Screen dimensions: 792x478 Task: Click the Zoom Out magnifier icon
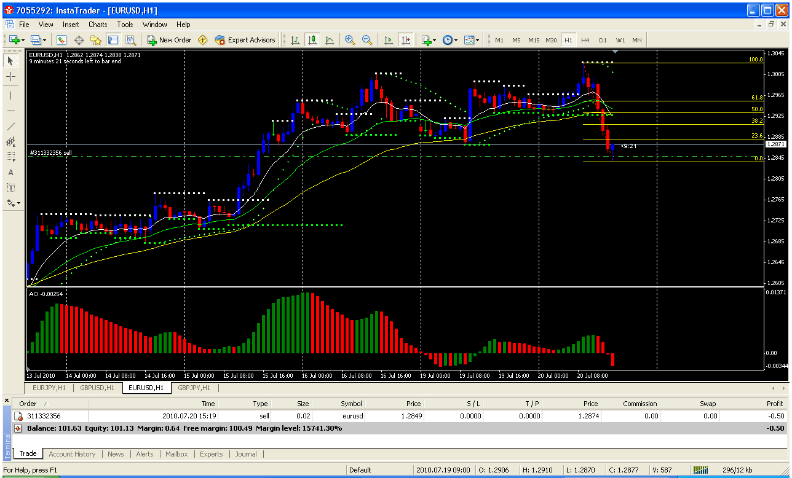pyautogui.click(x=367, y=40)
